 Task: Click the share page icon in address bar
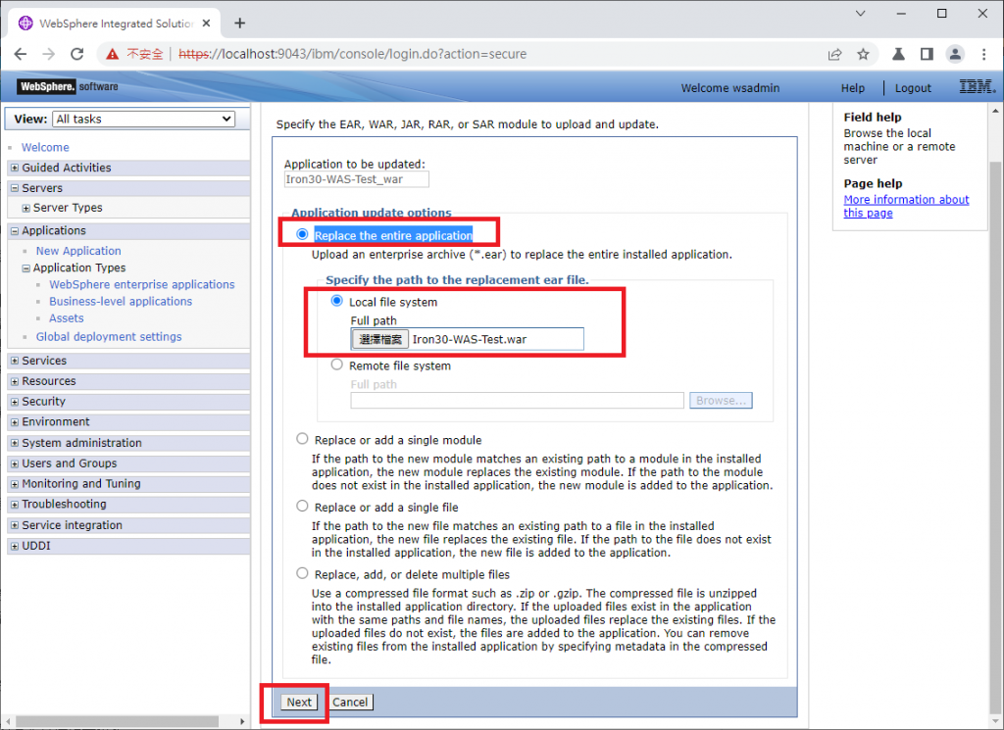[x=834, y=54]
